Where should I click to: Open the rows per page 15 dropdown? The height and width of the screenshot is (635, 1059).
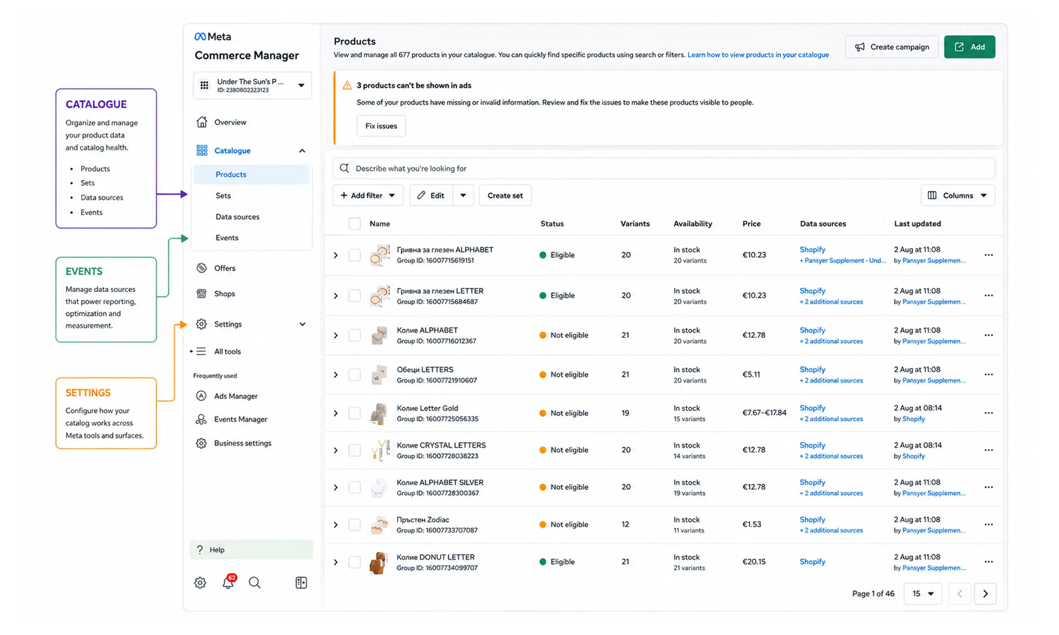coord(923,594)
